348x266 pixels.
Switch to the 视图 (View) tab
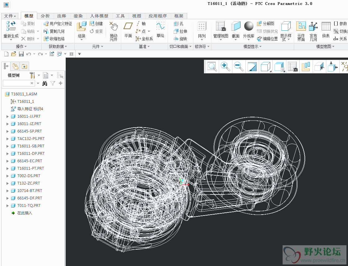coord(136,16)
